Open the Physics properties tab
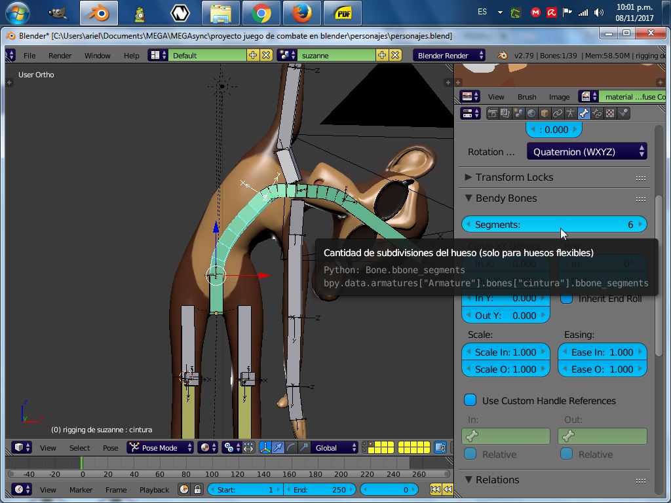671x503 pixels. pos(624,113)
